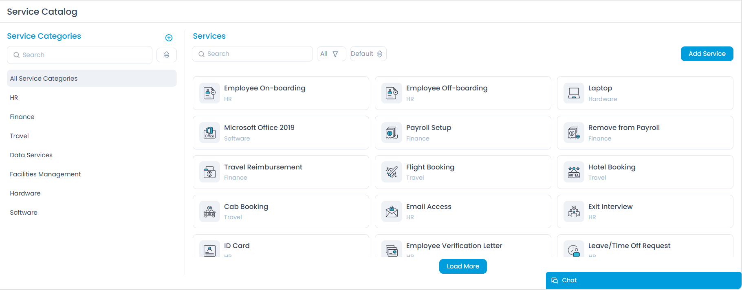The width and height of the screenshot is (742, 290).
Task: Click the Software label under Microsoft Office
Action: click(237, 138)
